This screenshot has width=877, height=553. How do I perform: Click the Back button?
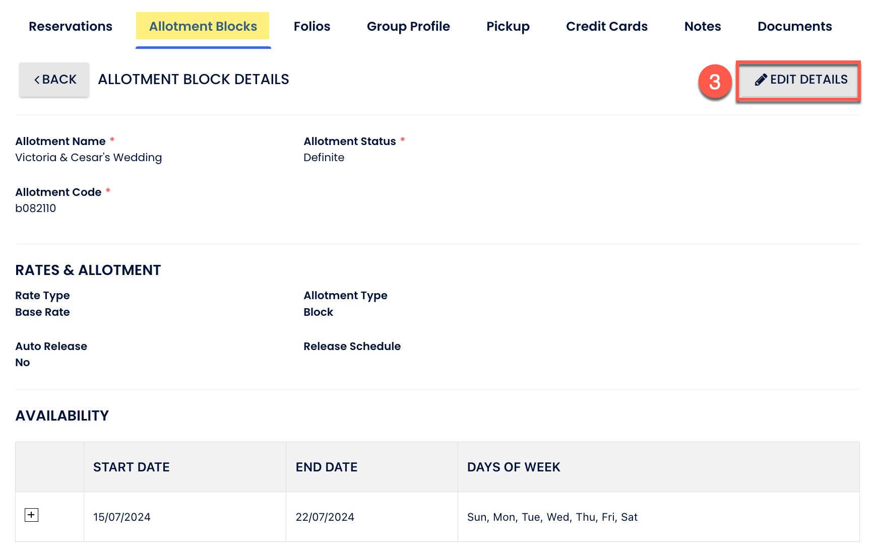(x=54, y=80)
